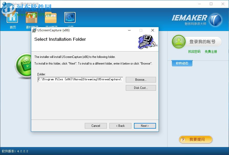Click the Browse button for installation folder
The width and height of the screenshot is (229, 155).
[x=140, y=80]
